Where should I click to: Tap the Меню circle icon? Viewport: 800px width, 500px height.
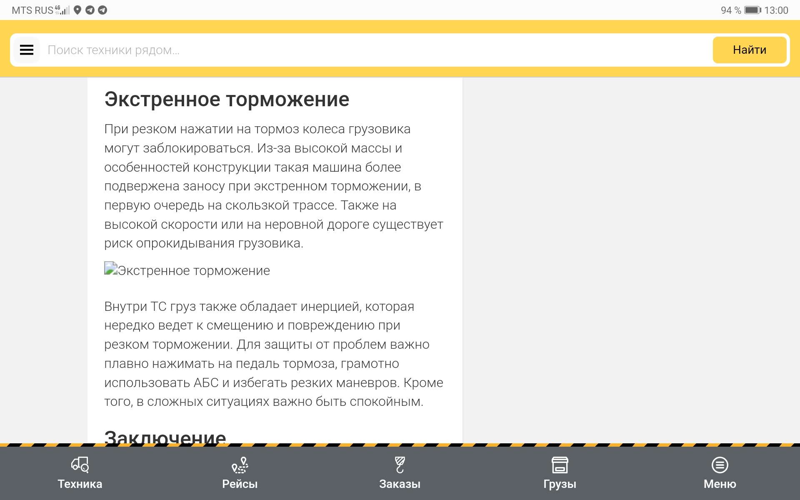(x=720, y=465)
